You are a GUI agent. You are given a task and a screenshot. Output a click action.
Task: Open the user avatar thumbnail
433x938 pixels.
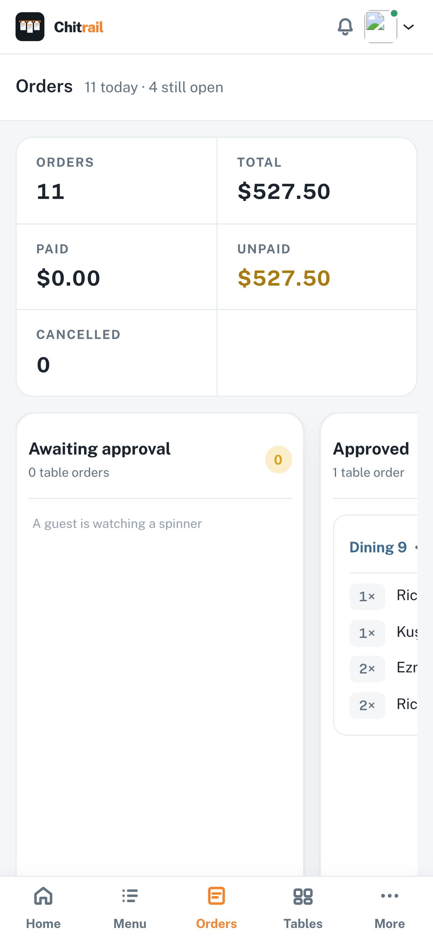coord(381,27)
